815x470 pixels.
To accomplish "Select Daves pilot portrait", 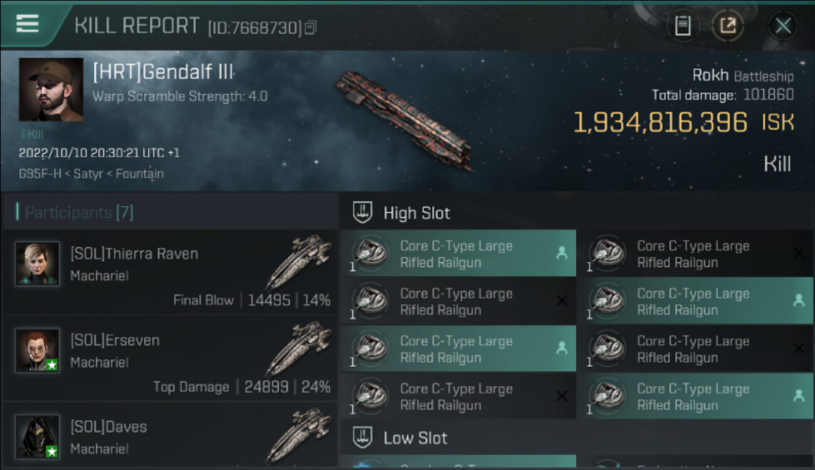I will point(38,436).
